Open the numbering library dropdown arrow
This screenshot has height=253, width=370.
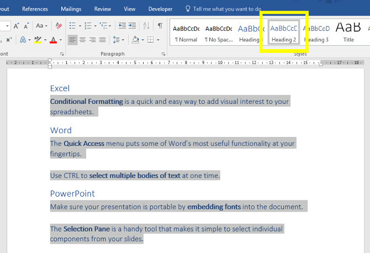tap(96, 26)
